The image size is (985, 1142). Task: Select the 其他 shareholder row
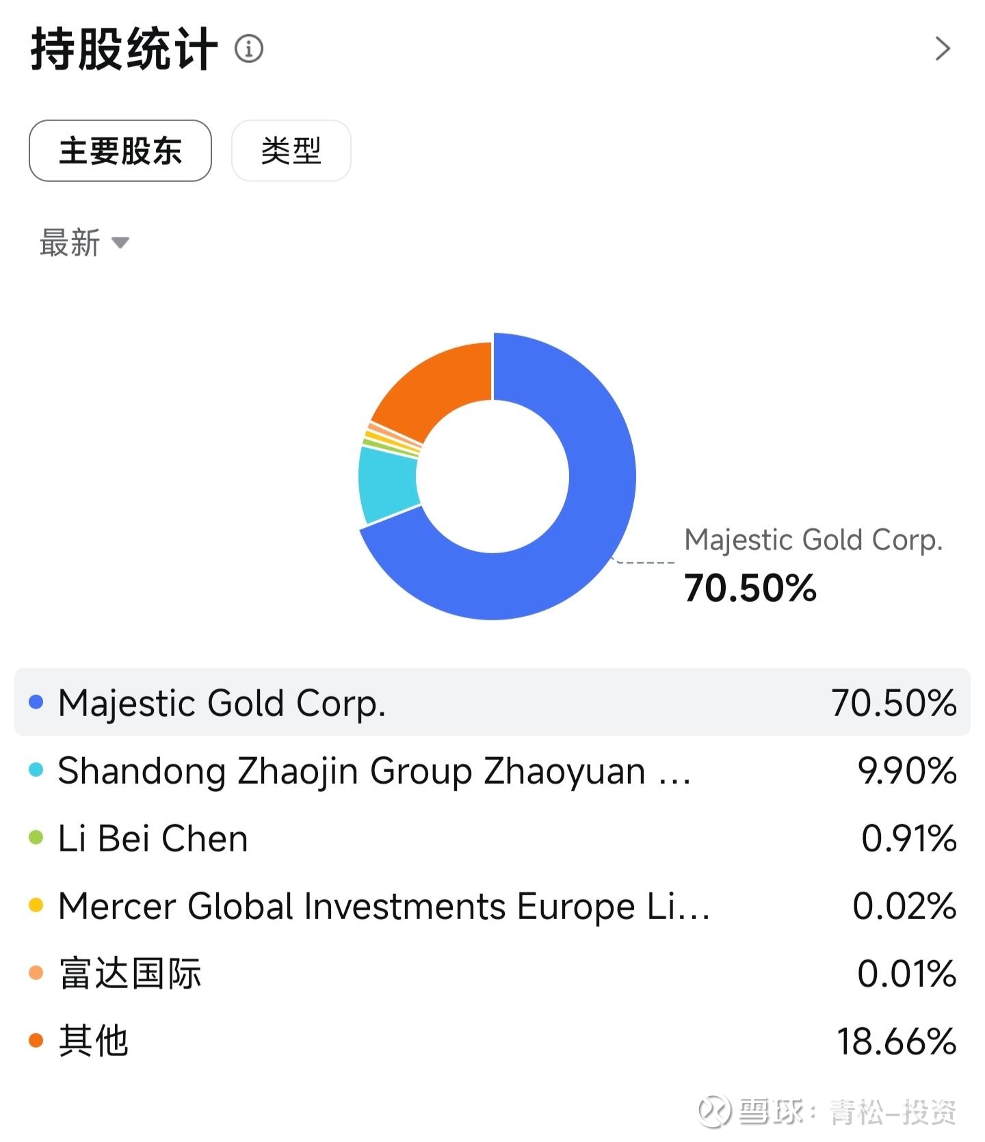point(492,1041)
